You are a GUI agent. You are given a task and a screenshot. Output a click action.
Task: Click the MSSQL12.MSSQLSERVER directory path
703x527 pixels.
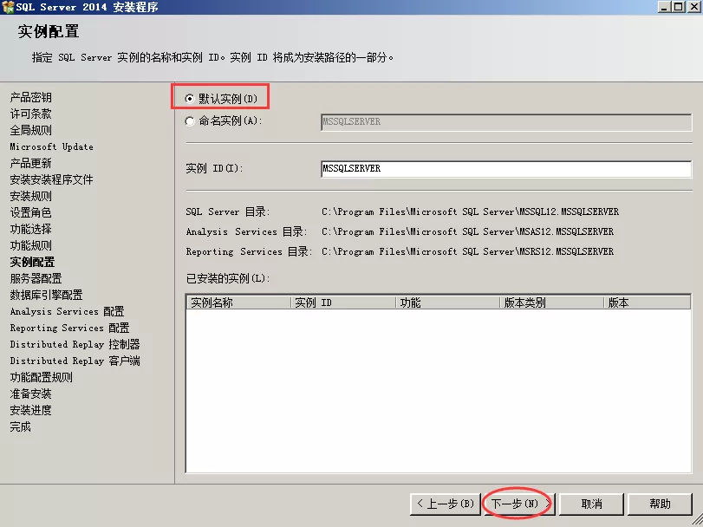pyautogui.click(x=471, y=212)
